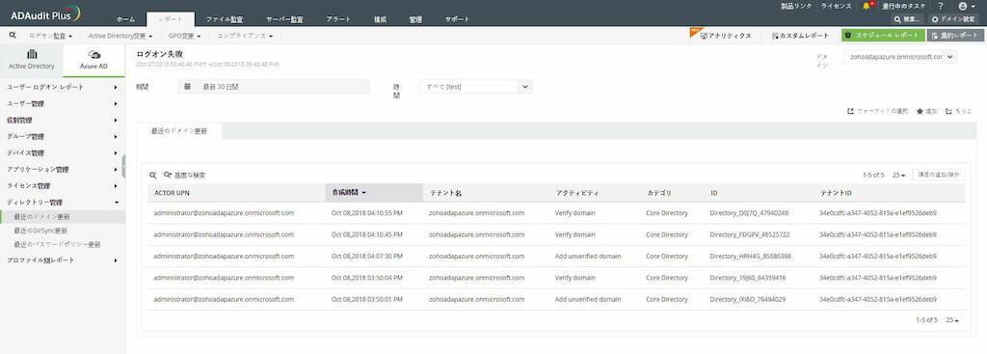The height and width of the screenshot is (354, 987).
Task: Open the サポート tab
Action: coord(457,19)
